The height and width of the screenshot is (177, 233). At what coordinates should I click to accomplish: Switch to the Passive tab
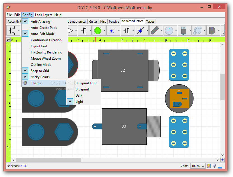pos(114,22)
